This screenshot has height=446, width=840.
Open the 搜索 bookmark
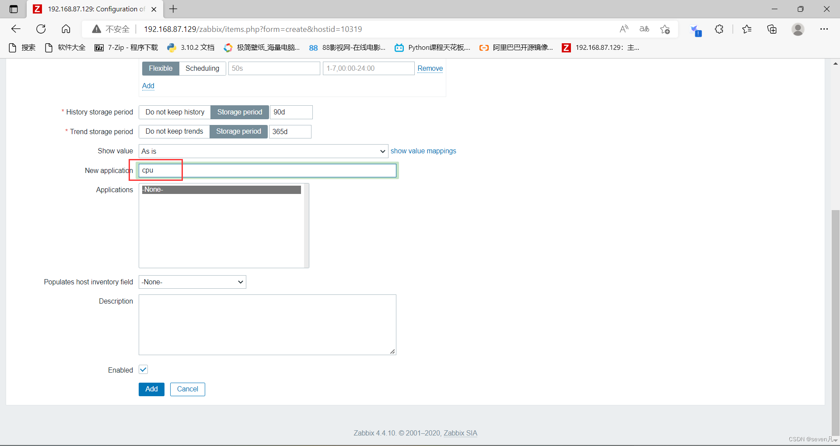click(22, 48)
